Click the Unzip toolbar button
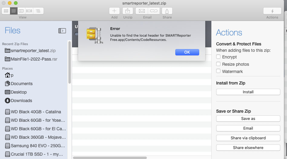The height and width of the screenshot is (159, 287). 127,11
